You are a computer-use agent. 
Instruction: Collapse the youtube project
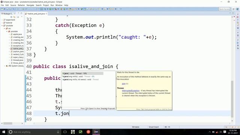(2, 26)
